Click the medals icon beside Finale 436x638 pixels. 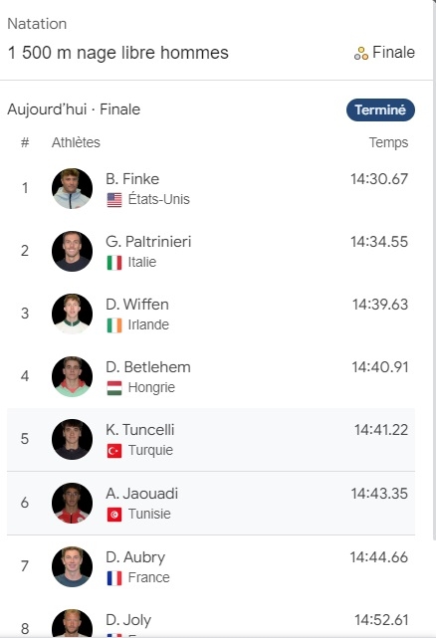361,54
